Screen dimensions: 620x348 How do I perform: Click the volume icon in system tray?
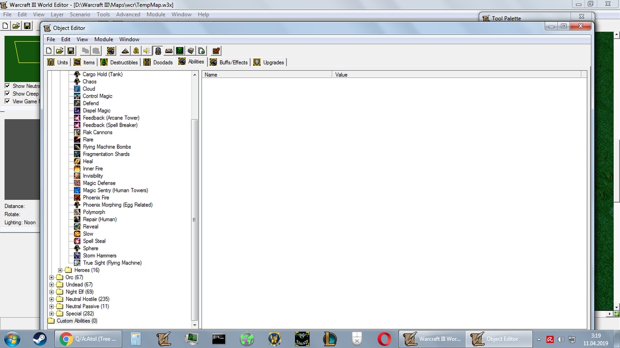pyautogui.click(x=561, y=339)
